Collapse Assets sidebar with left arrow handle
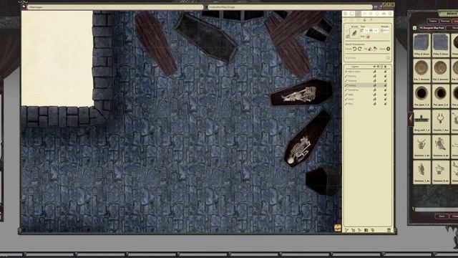Image resolution: width=458 pixels, height=258 pixels. [411, 119]
